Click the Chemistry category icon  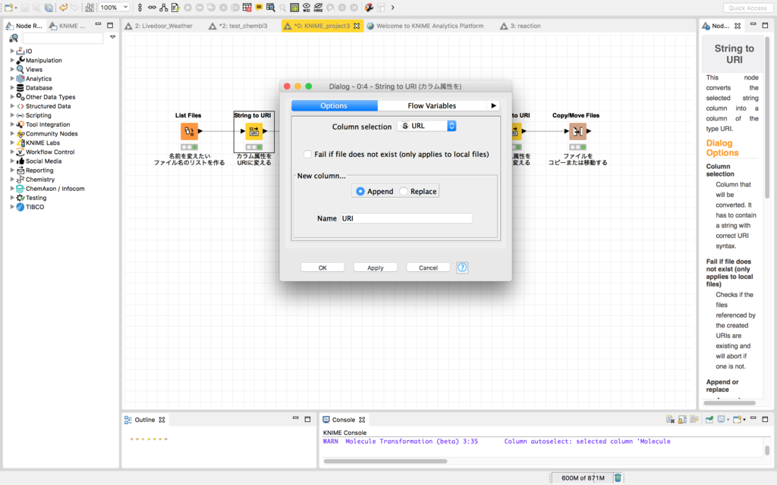click(20, 179)
